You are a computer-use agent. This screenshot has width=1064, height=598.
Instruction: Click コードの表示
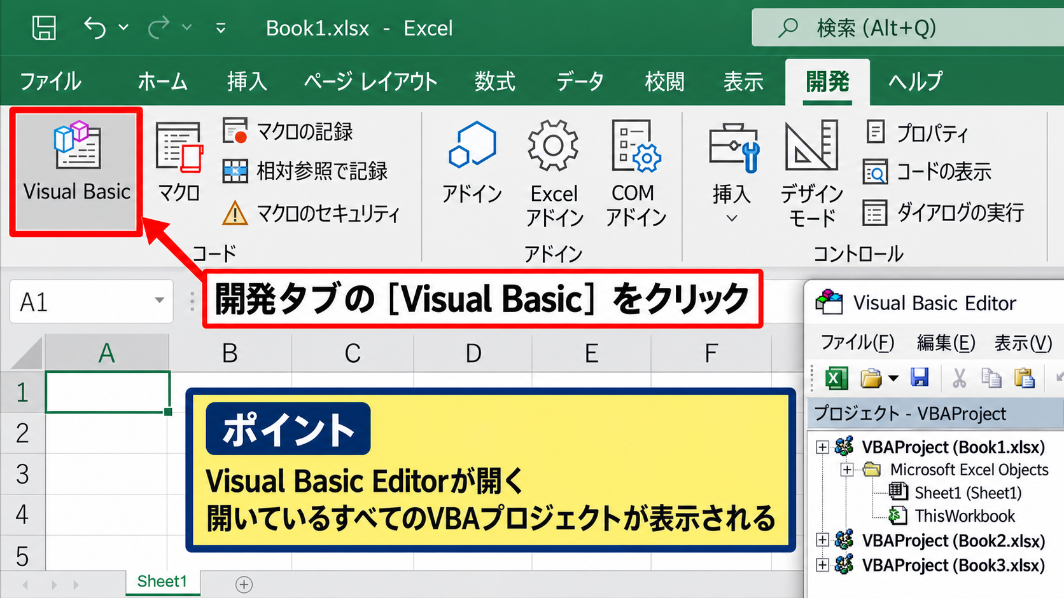click(x=928, y=172)
